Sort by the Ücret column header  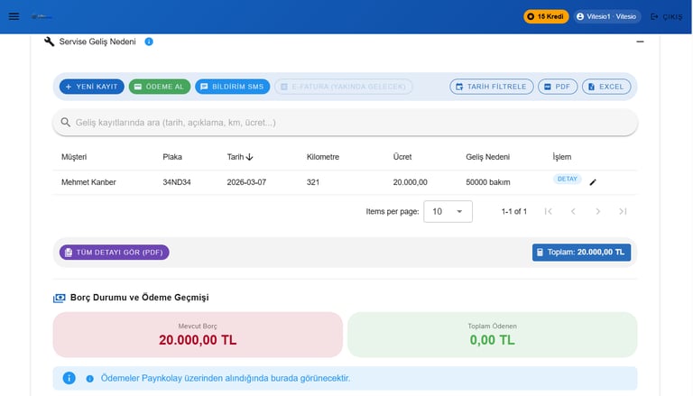402,157
